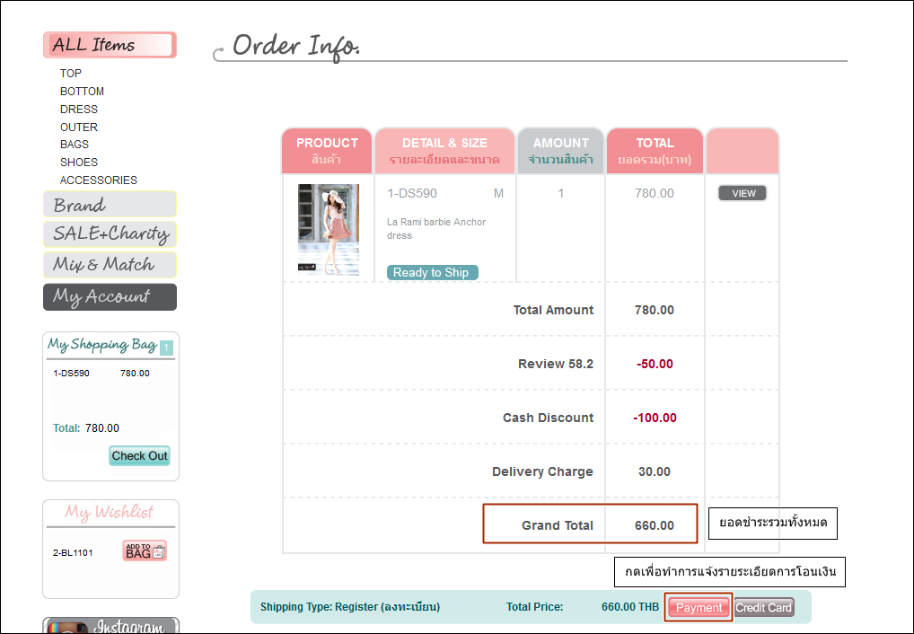
Task: Select TOP in the category list
Action: pyautogui.click(x=71, y=74)
